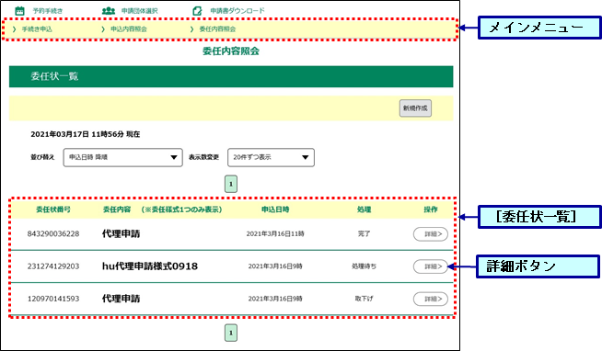Open the 並び替え sort dropdown
The height and width of the screenshot is (351, 602).
pos(122,157)
